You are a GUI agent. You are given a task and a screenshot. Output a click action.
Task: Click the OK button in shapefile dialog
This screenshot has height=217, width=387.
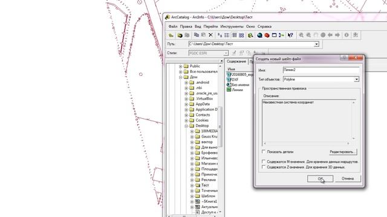[320, 178]
